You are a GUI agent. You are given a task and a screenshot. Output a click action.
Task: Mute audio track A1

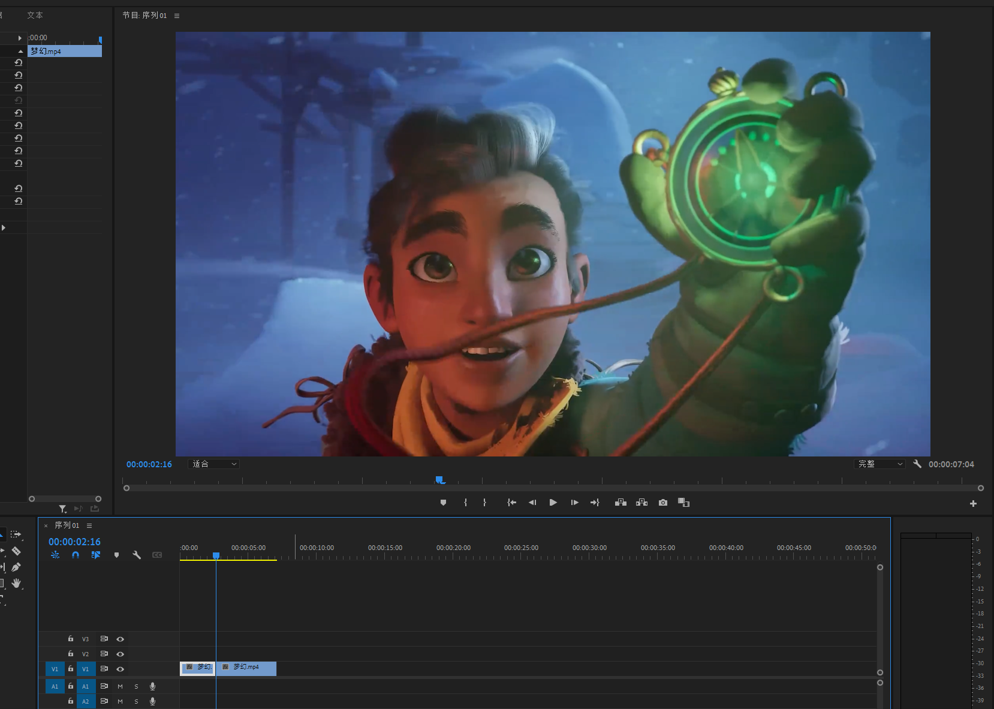(x=120, y=686)
